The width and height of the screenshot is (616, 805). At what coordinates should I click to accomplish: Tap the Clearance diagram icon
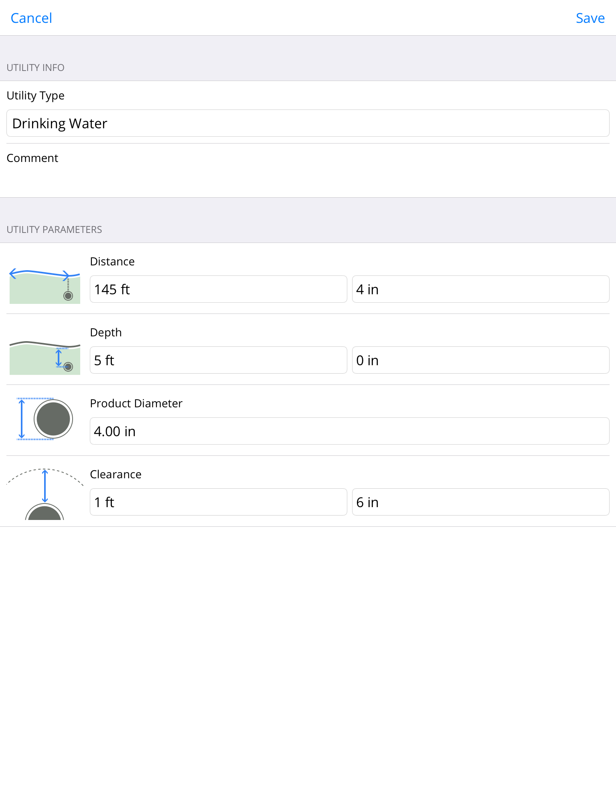click(x=45, y=494)
